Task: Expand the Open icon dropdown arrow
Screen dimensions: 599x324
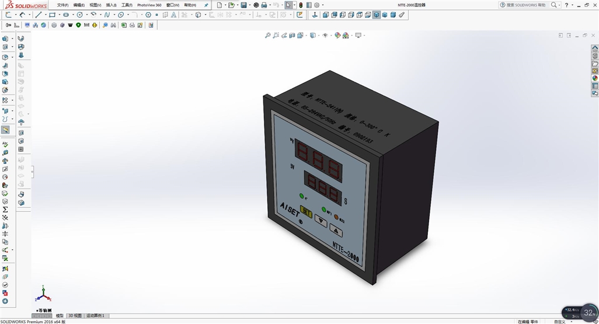Action: (x=237, y=5)
